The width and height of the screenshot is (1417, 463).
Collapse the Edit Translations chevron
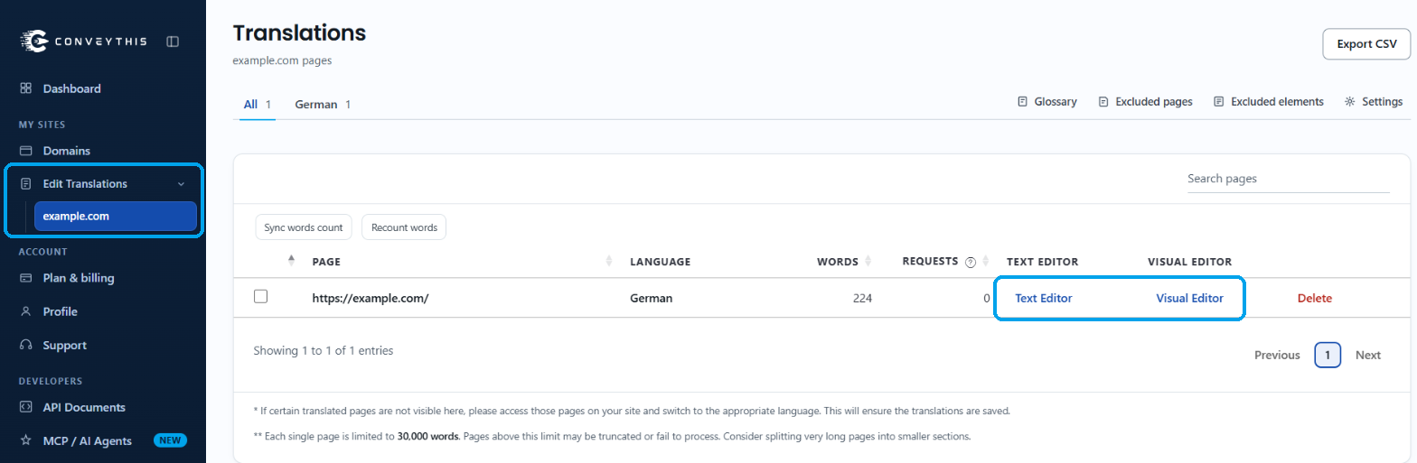[181, 184]
